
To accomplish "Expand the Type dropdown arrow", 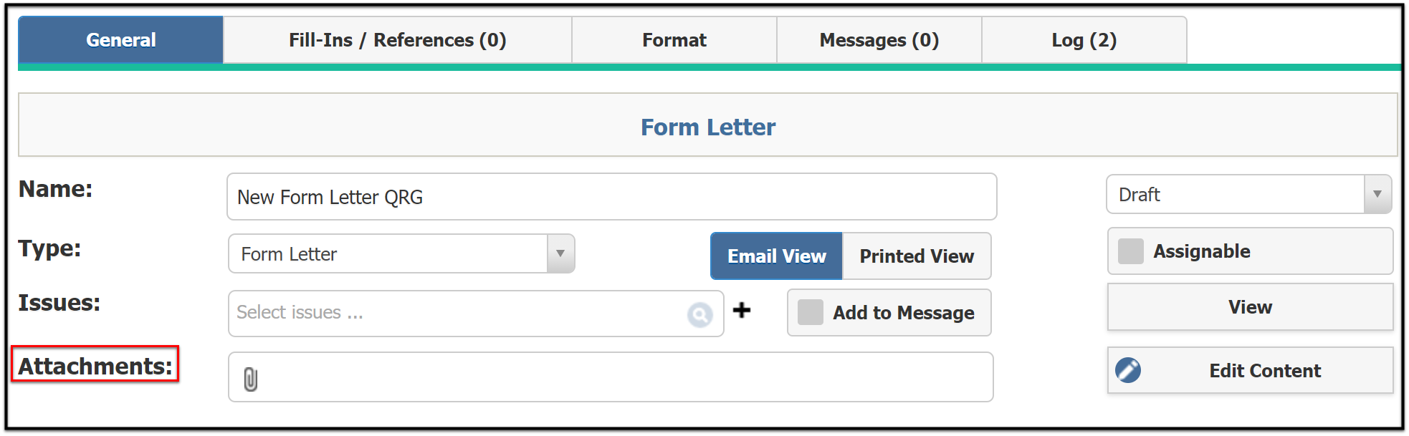I will [560, 253].
